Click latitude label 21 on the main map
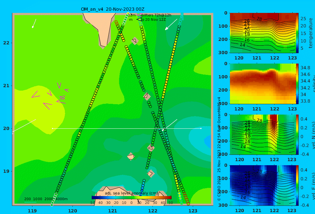The image size is (315, 214). tap(6, 86)
